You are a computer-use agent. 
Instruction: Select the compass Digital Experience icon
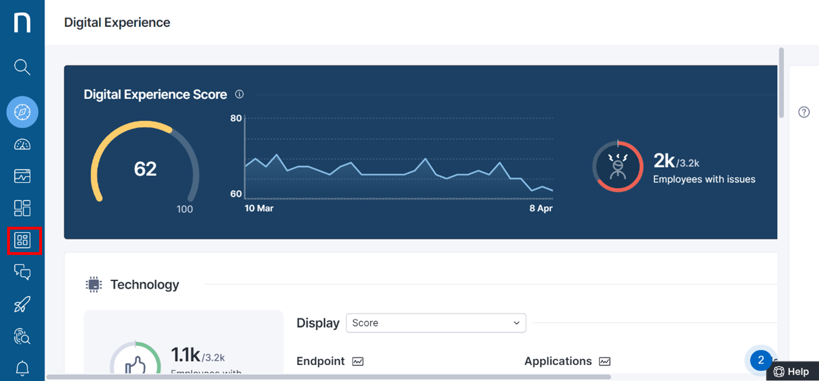22,112
